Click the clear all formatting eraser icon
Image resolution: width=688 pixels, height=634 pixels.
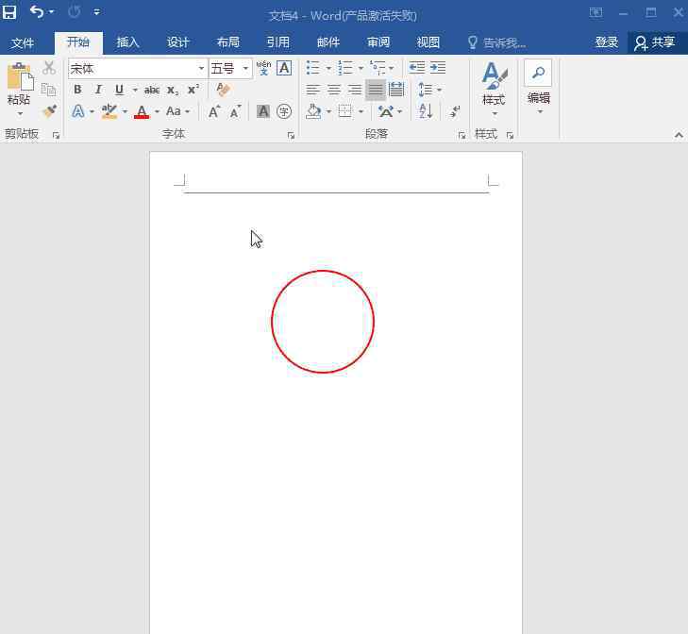pyautogui.click(x=223, y=89)
